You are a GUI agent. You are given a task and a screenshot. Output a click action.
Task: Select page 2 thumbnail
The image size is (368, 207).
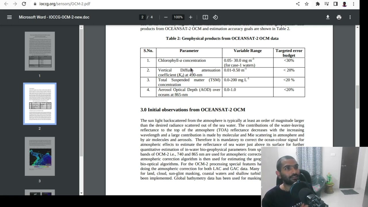click(40, 104)
